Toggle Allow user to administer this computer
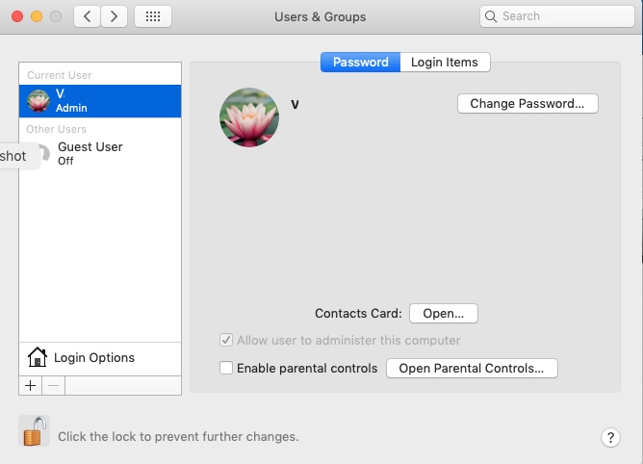643x464 pixels. pyautogui.click(x=226, y=340)
